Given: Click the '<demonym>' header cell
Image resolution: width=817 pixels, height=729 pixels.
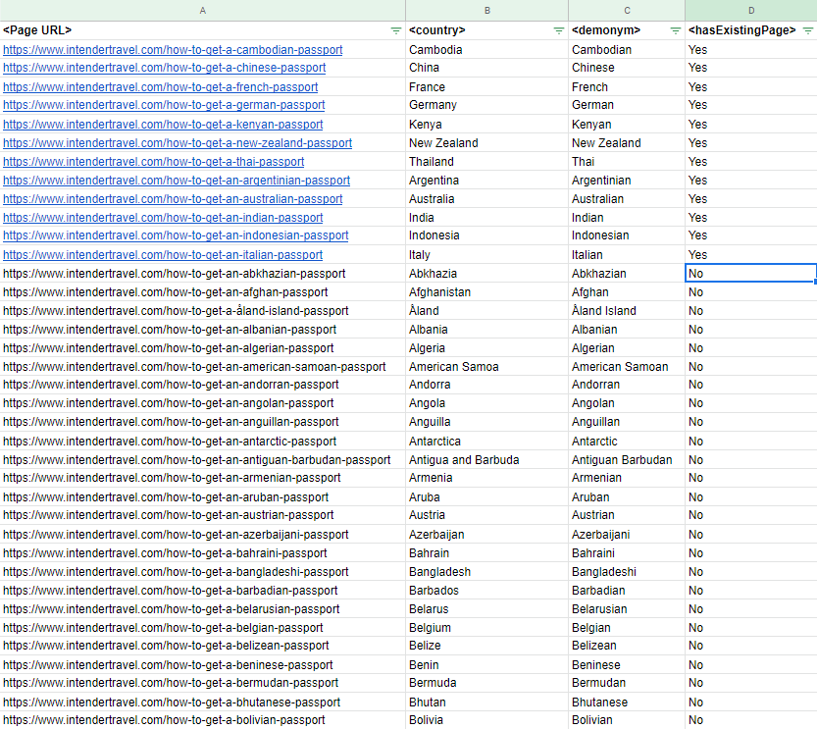Looking at the screenshot, I should point(627,30).
